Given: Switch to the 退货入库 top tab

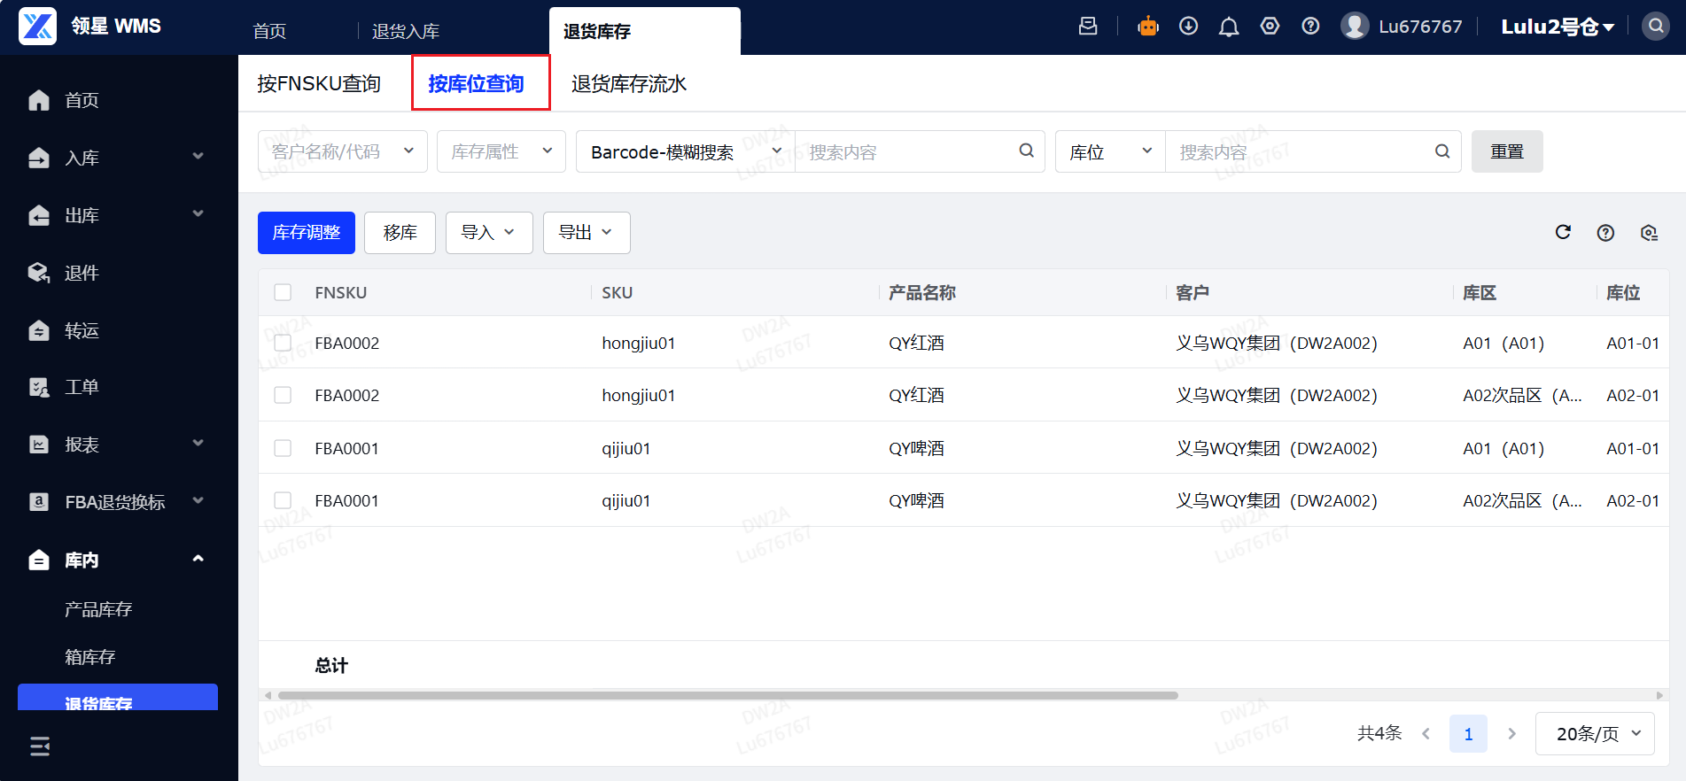Looking at the screenshot, I should tap(406, 31).
